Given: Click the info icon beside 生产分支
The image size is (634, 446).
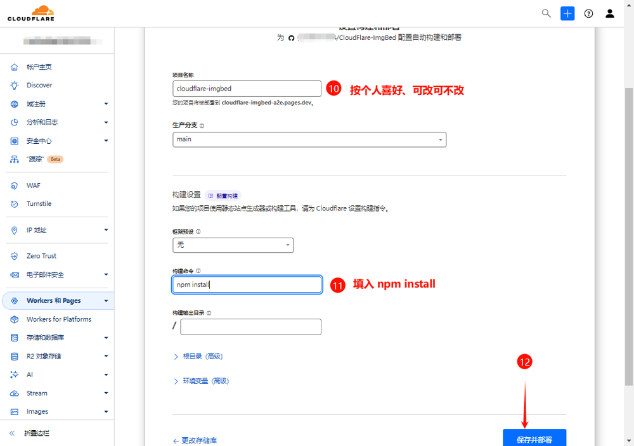Looking at the screenshot, I should [x=202, y=125].
